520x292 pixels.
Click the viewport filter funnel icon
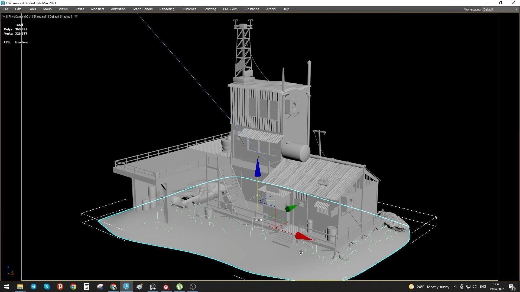point(76,16)
